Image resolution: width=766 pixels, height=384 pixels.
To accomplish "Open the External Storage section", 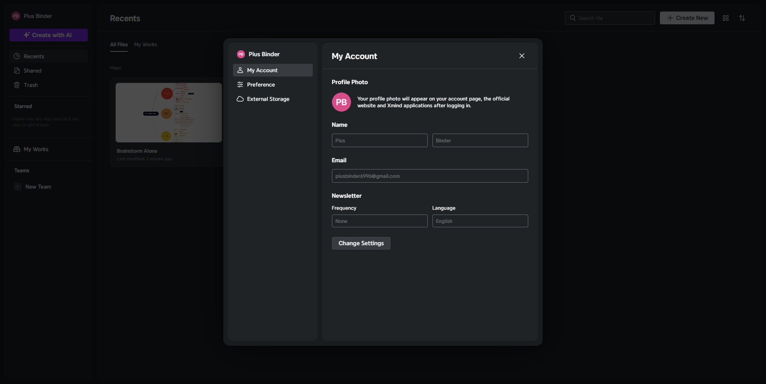I will [x=268, y=99].
